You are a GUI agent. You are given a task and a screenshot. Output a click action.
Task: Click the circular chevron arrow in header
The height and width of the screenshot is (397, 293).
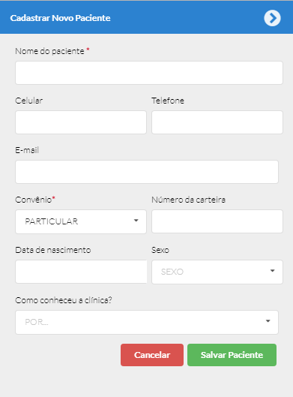pyautogui.click(x=272, y=18)
